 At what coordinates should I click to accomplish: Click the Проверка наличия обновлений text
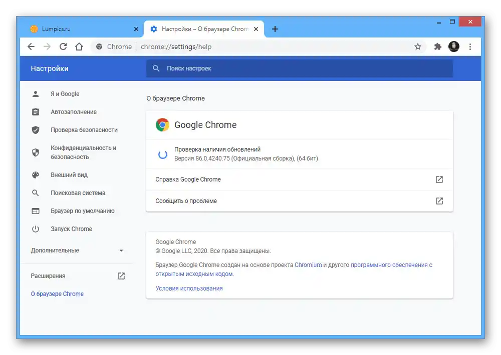tap(217, 149)
